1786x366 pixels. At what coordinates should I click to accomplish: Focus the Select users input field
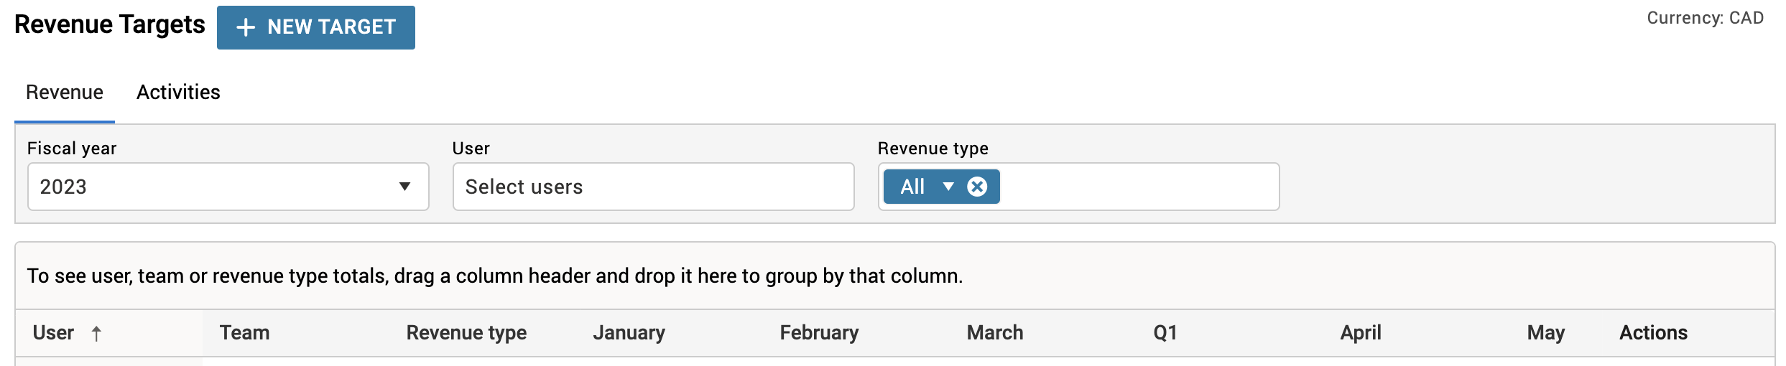[x=653, y=187]
